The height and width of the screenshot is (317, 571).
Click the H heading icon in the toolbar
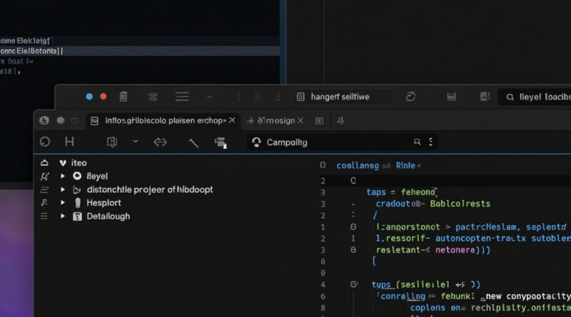coord(69,142)
